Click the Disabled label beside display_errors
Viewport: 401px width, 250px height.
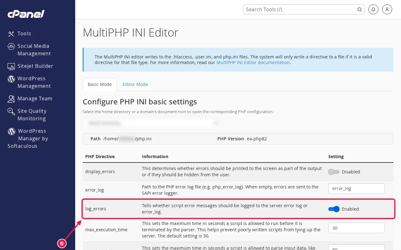tap(351, 172)
